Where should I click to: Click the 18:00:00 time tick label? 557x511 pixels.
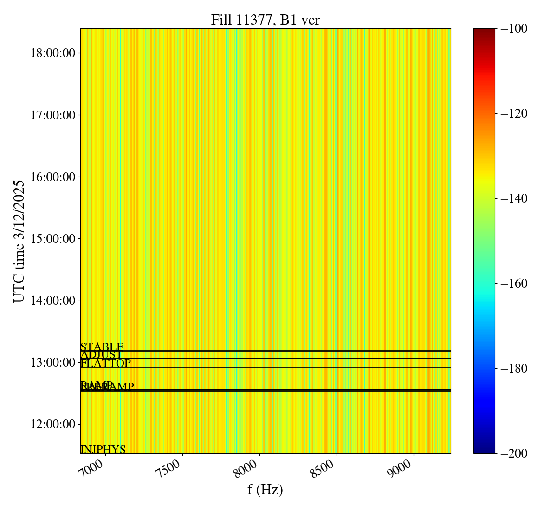pos(53,53)
